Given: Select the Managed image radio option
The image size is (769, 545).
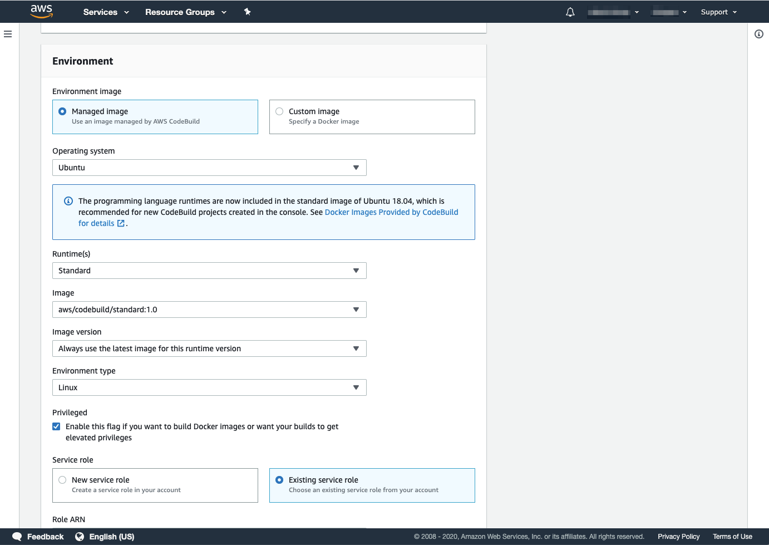Looking at the screenshot, I should point(62,111).
